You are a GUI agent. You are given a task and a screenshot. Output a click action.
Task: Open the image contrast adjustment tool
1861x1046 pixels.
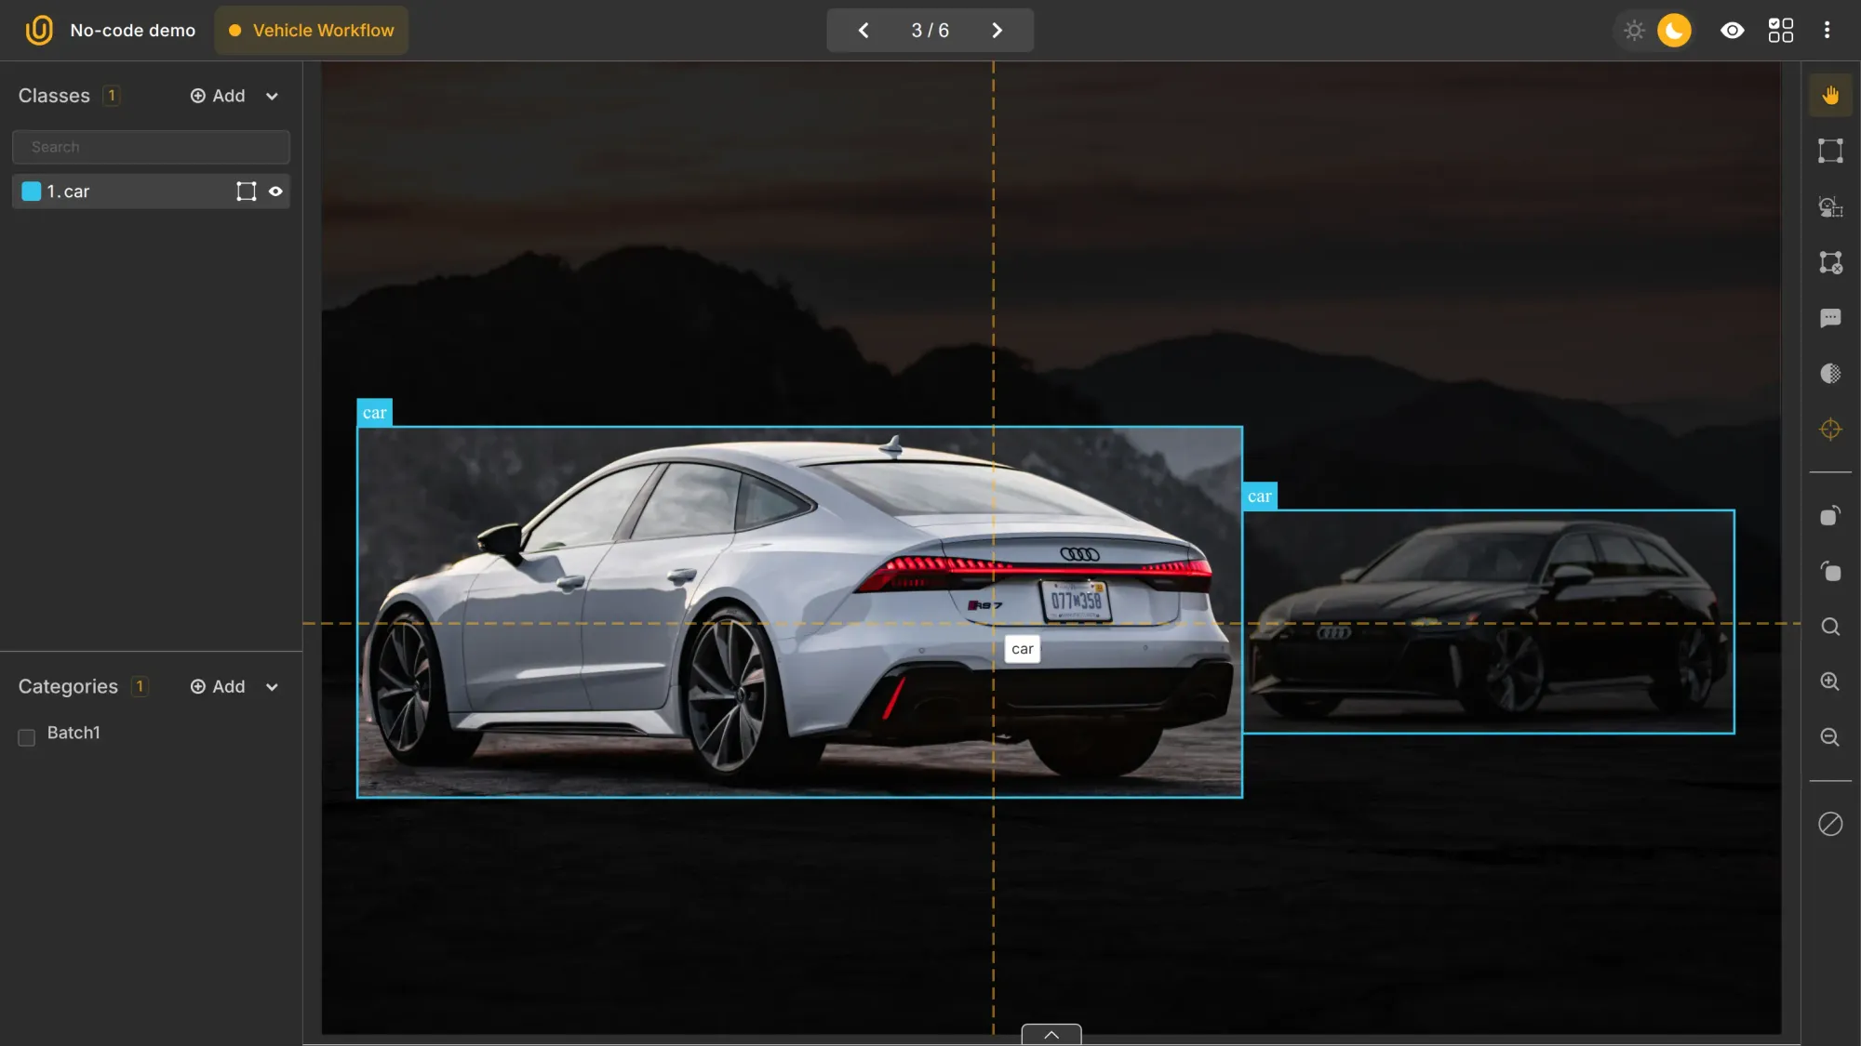pyautogui.click(x=1830, y=374)
